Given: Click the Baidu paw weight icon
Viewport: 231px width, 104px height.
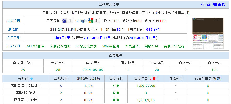Looking at the screenshot, I should coord(67,21).
